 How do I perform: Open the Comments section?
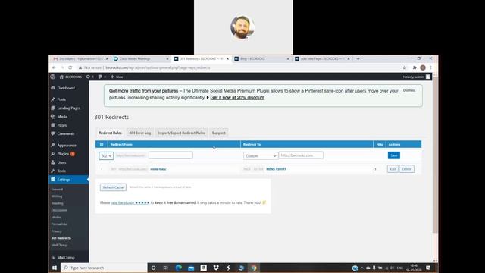click(66, 133)
